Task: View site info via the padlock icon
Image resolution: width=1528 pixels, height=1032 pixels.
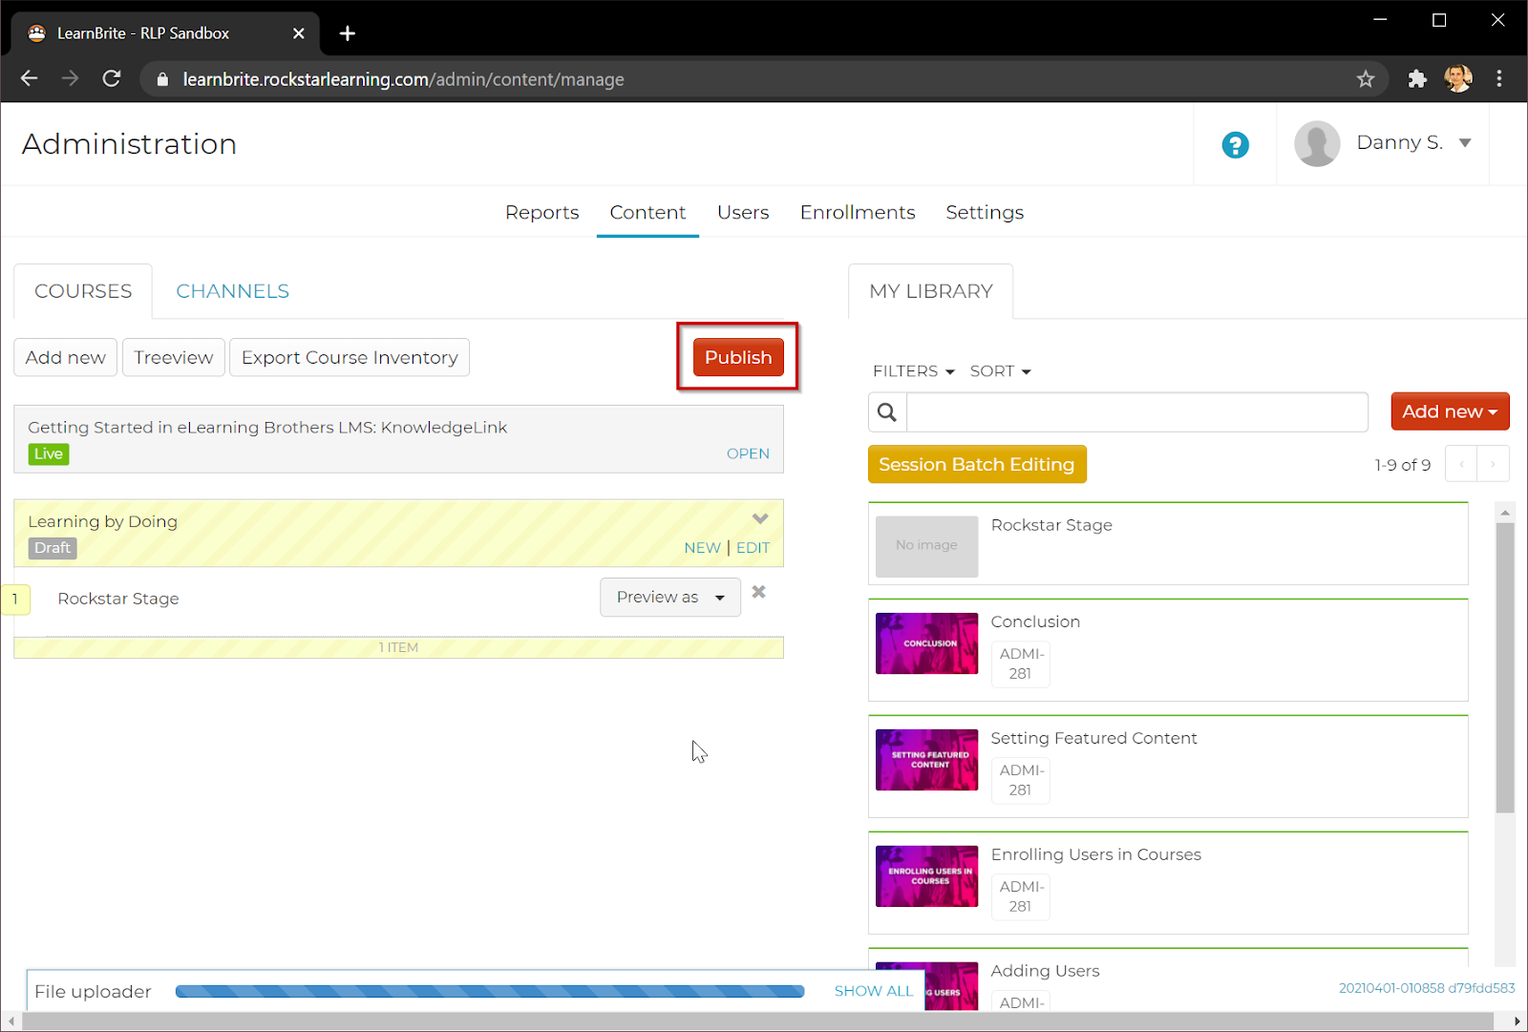Action: [162, 79]
